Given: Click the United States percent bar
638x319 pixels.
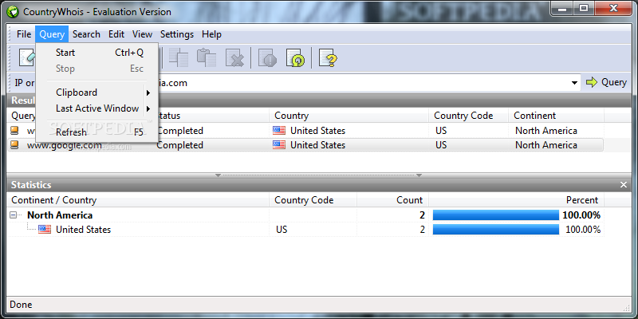Looking at the screenshot, I should (x=495, y=230).
